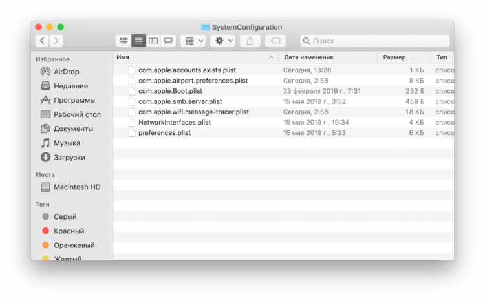
Task: Switch to column view mode
Action: [x=153, y=41]
